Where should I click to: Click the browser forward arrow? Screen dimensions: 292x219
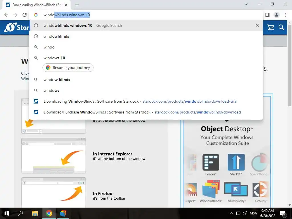(15, 15)
